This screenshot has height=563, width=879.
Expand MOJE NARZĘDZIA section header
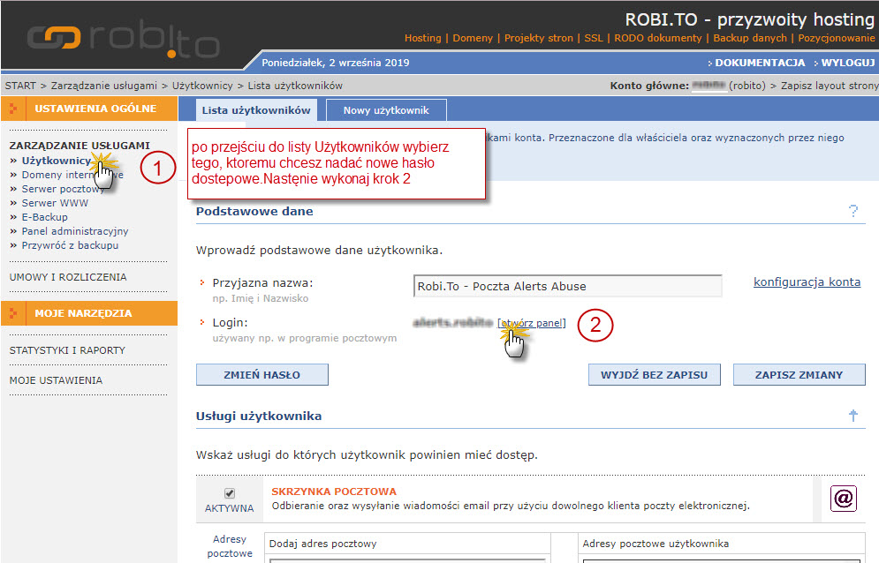coord(89,313)
